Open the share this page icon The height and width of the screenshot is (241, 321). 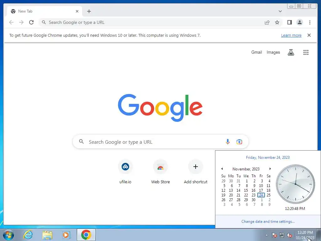pyautogui.click(x=267, y=22)
